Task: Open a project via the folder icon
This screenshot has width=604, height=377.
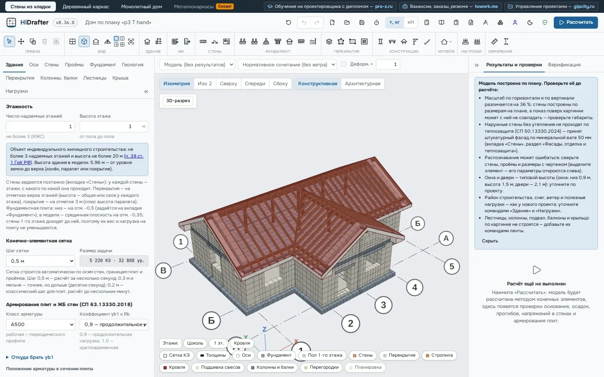Action: point(347,23)
